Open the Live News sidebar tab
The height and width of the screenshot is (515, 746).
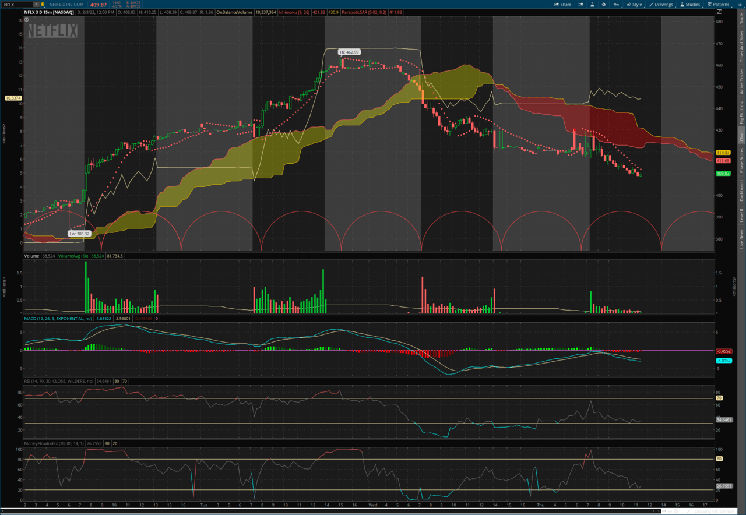[x=741, y=239]
